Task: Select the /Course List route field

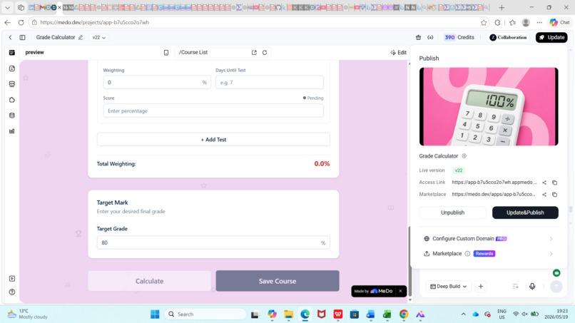Action: tap(213, 53)
